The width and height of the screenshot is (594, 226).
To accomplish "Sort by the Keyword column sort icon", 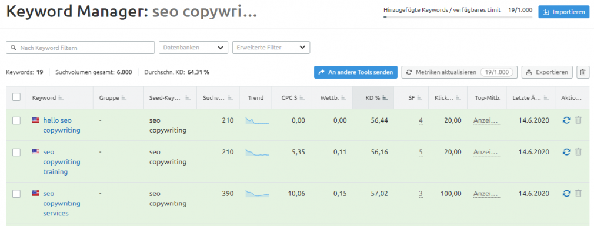I will 61,98.
